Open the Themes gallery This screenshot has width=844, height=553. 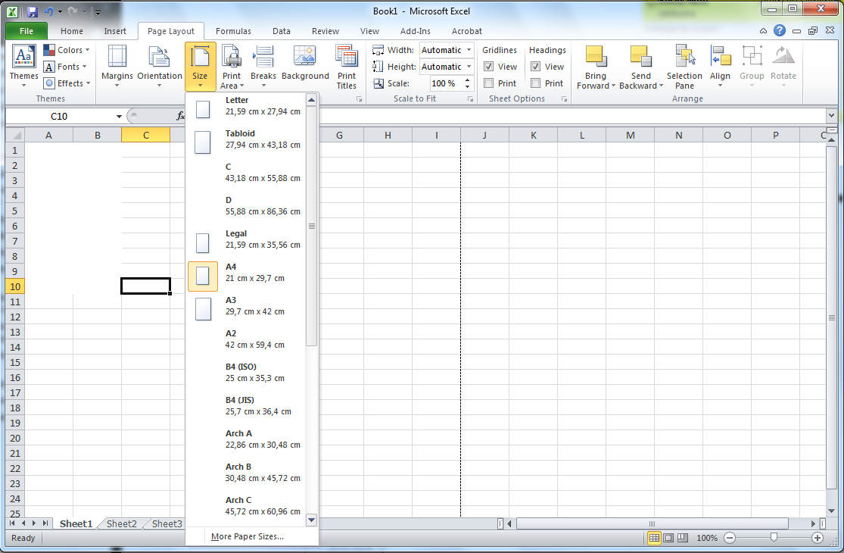pyautogui.click(x=23, y=66)
